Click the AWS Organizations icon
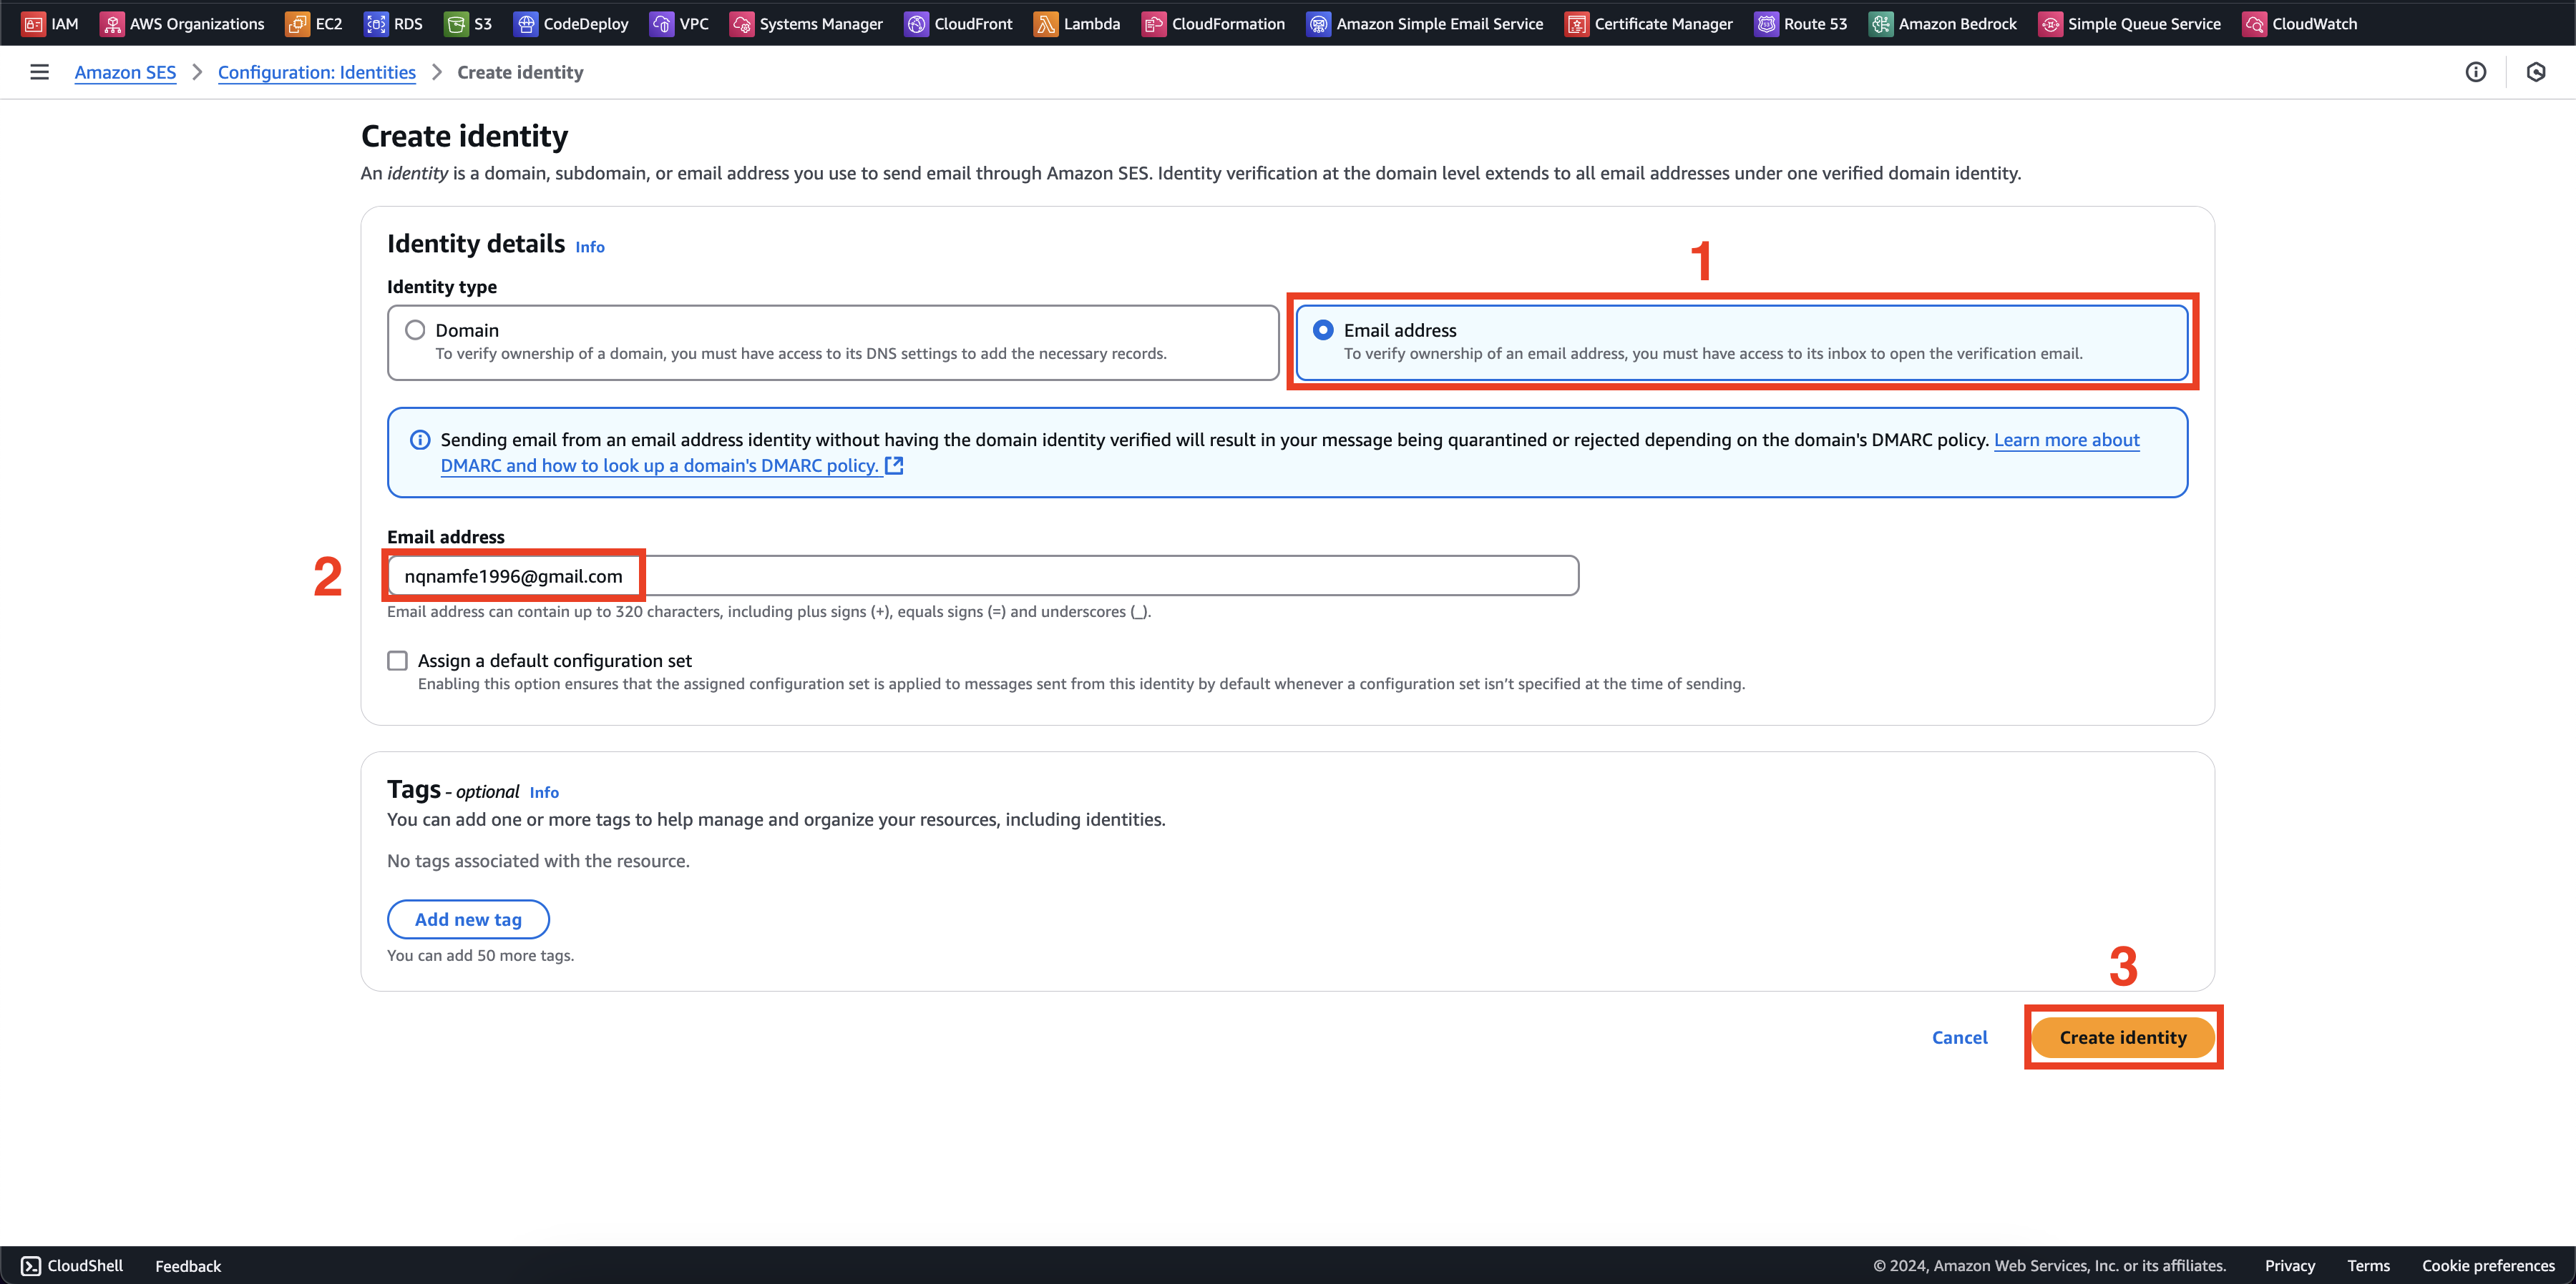This screenshot has width=2576, height=1284. (112, 23)
